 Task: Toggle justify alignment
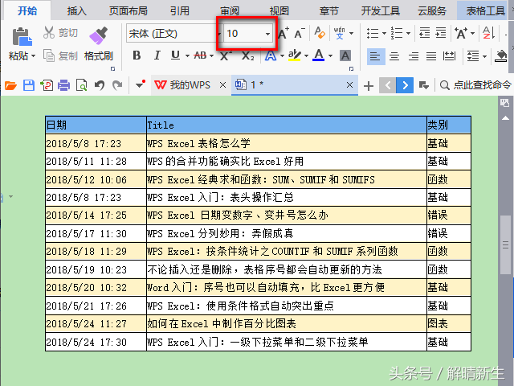tap(431, 56)
